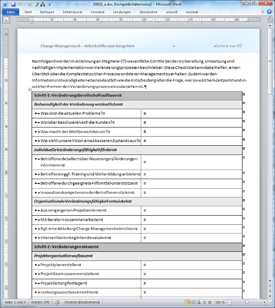This screenshot has height=308, width=275.
Task: Switch to Print Layout view
Action: coord(188,303)
